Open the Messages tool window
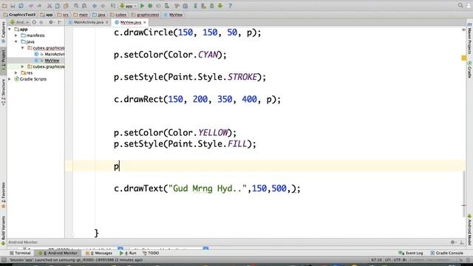473x266 pixels. pyautogui.click(x=99, y=253)
